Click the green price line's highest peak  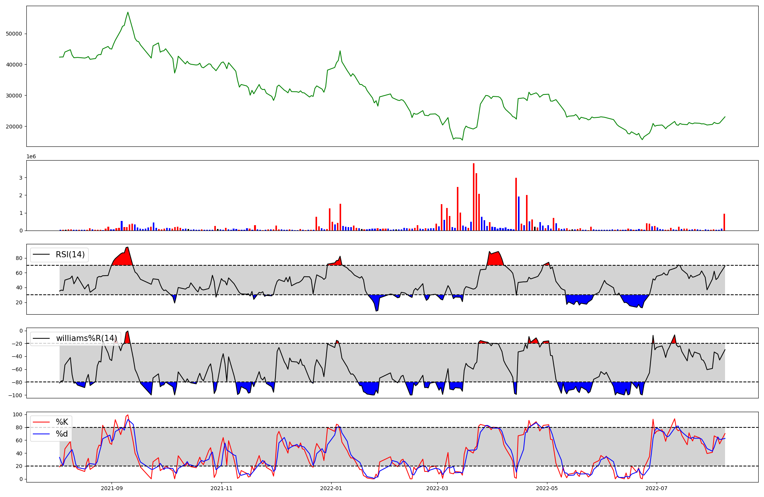click(128, 13)
